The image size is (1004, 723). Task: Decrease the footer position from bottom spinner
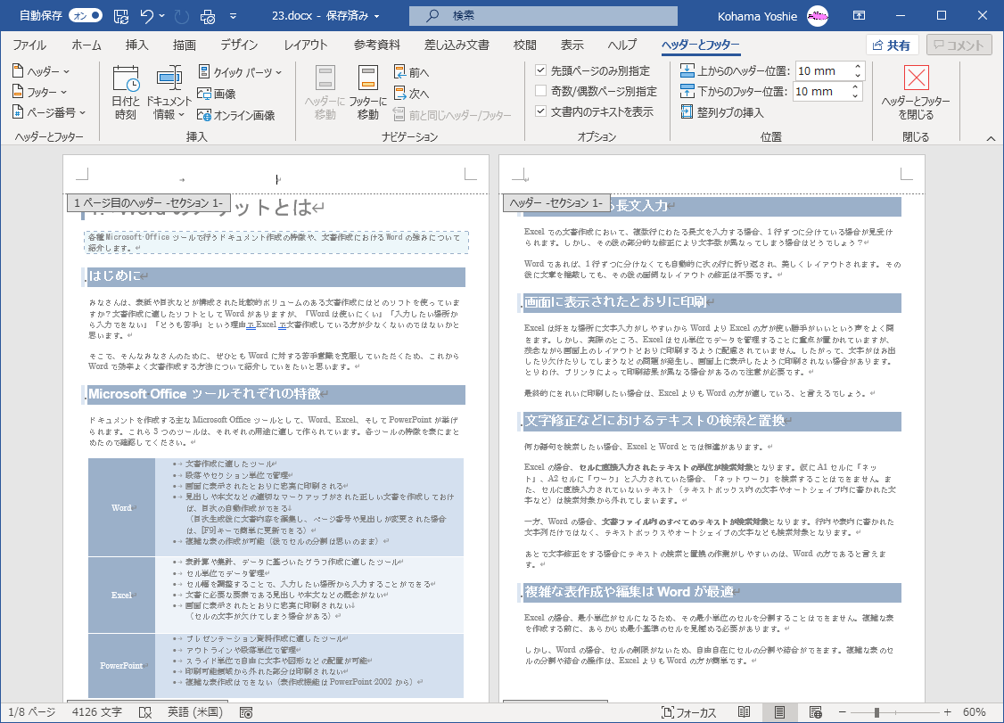(x=855, y=96)
